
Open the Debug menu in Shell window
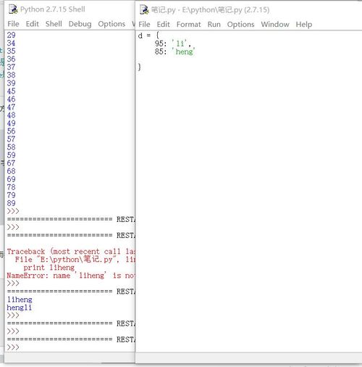80,24
